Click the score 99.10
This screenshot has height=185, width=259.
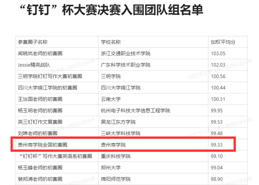[217, 156]
